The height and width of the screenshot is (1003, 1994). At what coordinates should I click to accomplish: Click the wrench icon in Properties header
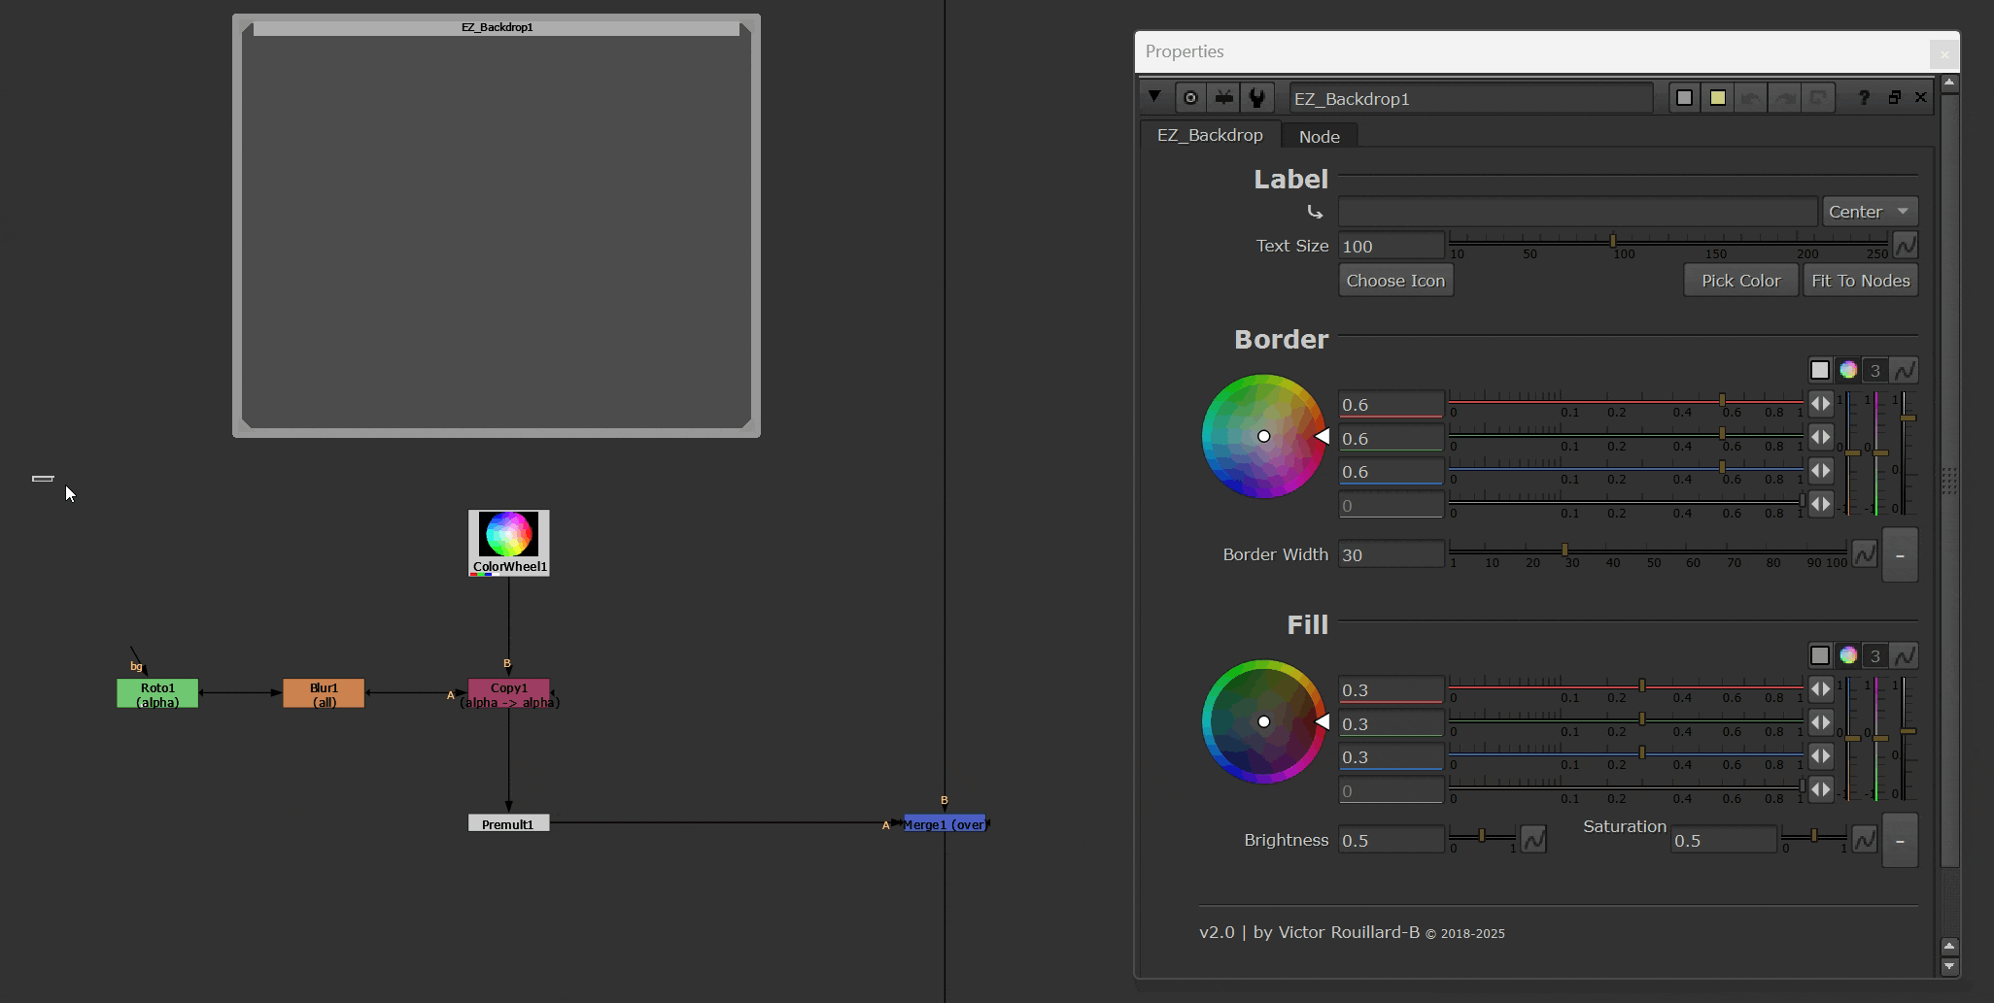pyautogui.click(x=1257, y=98)
